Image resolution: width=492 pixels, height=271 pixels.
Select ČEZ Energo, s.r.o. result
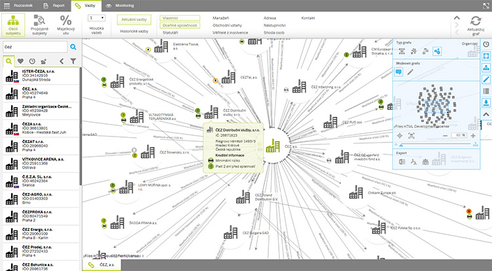tap(41, 234)
